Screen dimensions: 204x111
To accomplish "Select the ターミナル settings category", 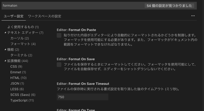I will click(21, 55).
